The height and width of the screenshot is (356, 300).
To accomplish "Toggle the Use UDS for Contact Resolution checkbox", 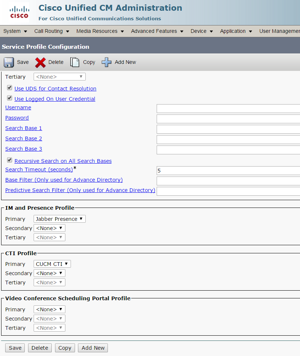I will click(10, 88).
